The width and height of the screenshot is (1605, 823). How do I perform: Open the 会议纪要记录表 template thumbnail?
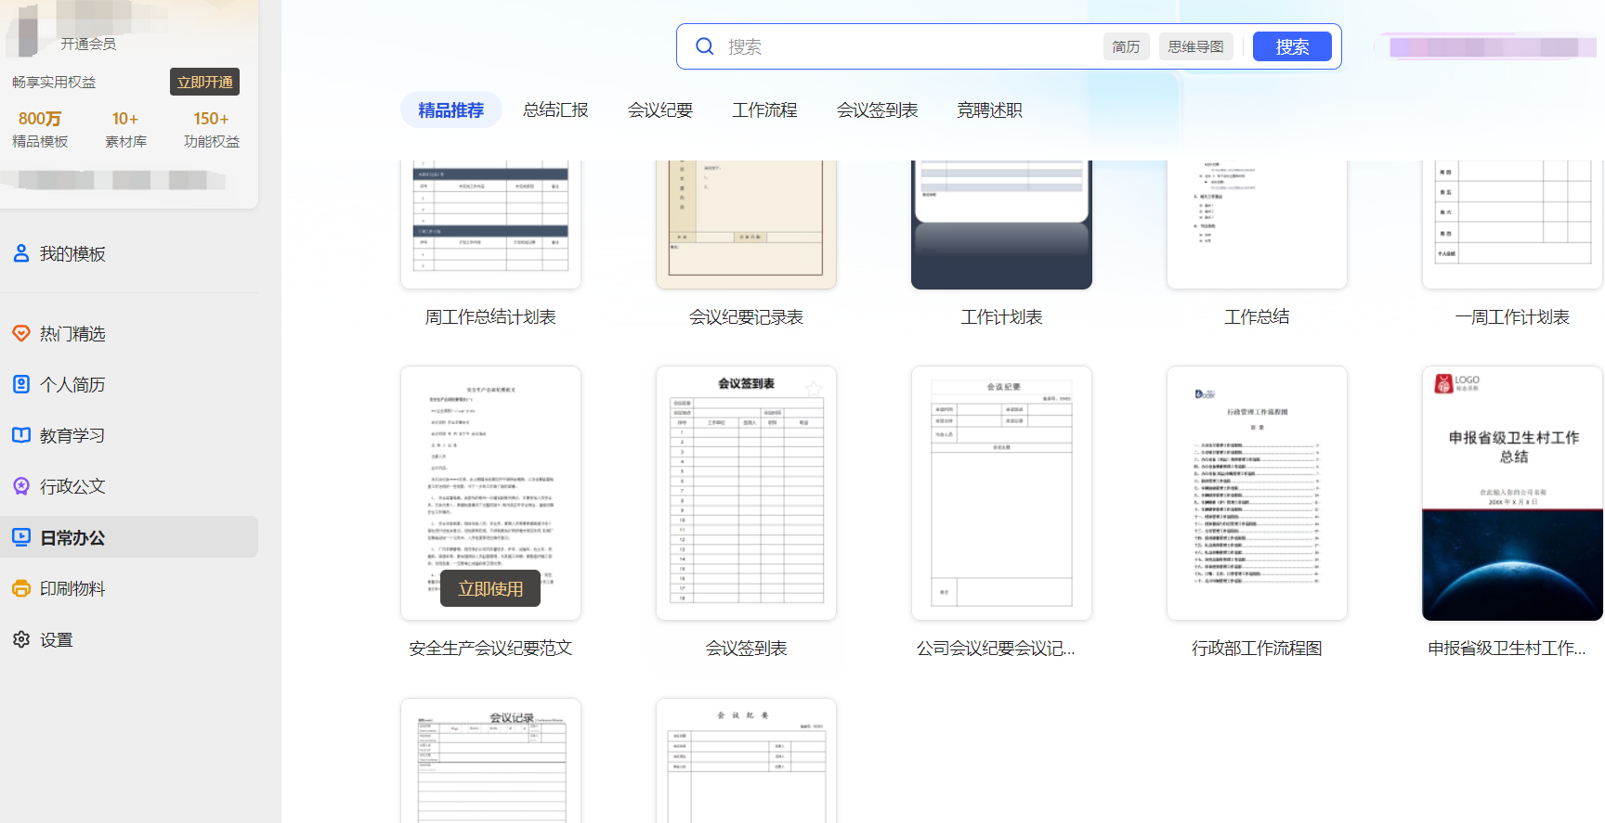point(746,224)
